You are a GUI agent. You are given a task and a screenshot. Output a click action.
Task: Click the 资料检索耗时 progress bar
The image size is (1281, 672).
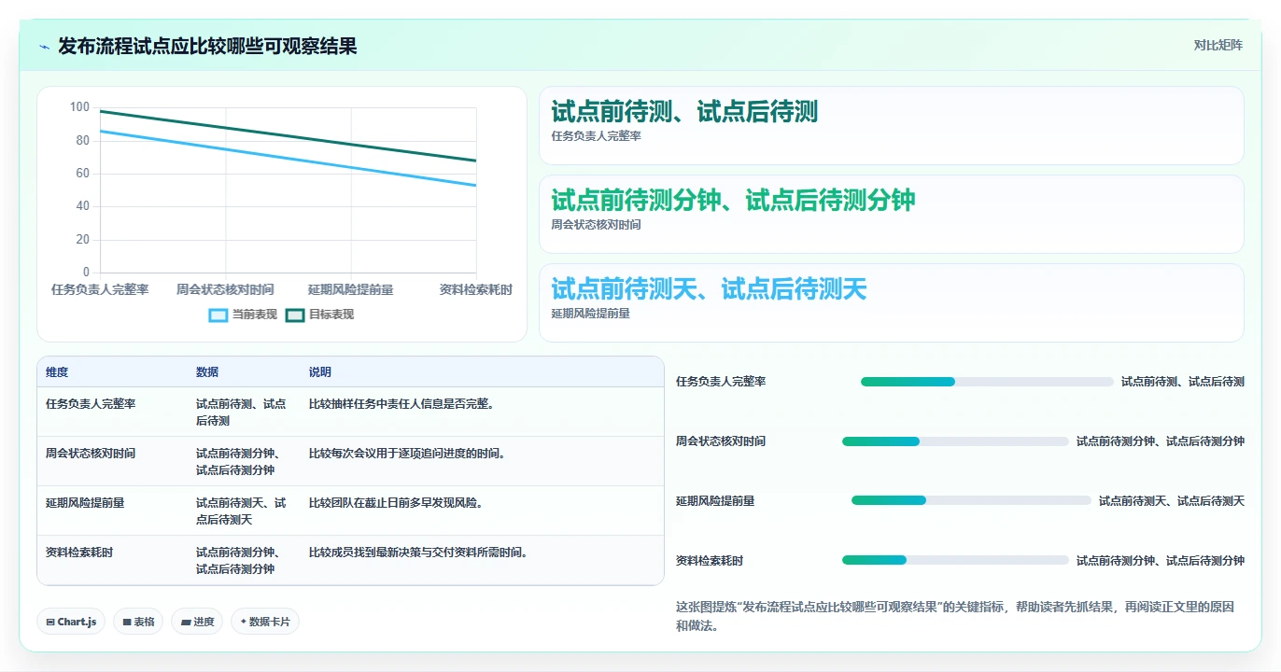955,560
